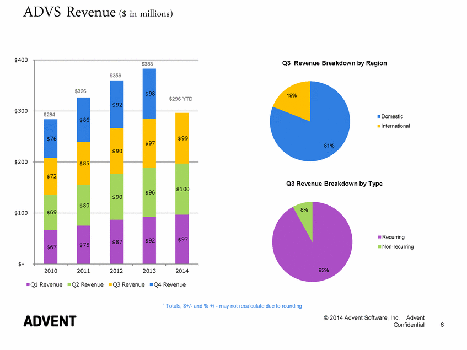The height and width of the screenshot is (350, 467).
Task: Select the Q3 Revenue Breakdown by Region title
Action: pyautogui.click(x=335, y=63)
